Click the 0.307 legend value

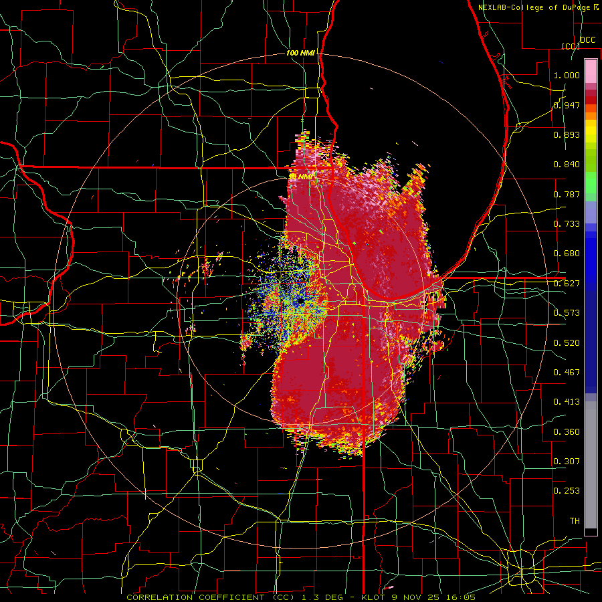pos(567,461)
